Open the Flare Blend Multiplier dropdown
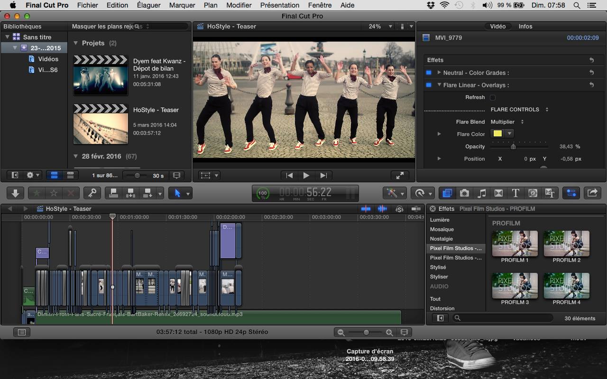The height and width of the screenshot is (379, 607). (507, 122)
